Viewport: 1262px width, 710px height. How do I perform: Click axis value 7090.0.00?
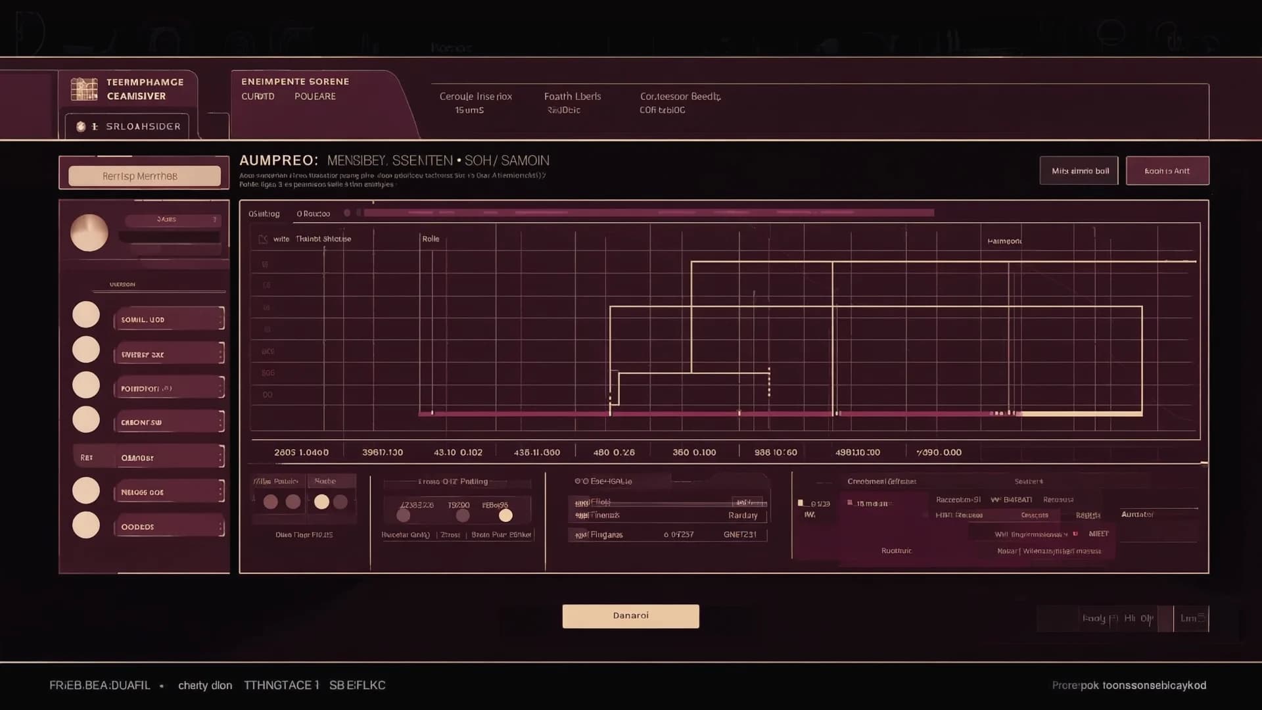point(939,452)
